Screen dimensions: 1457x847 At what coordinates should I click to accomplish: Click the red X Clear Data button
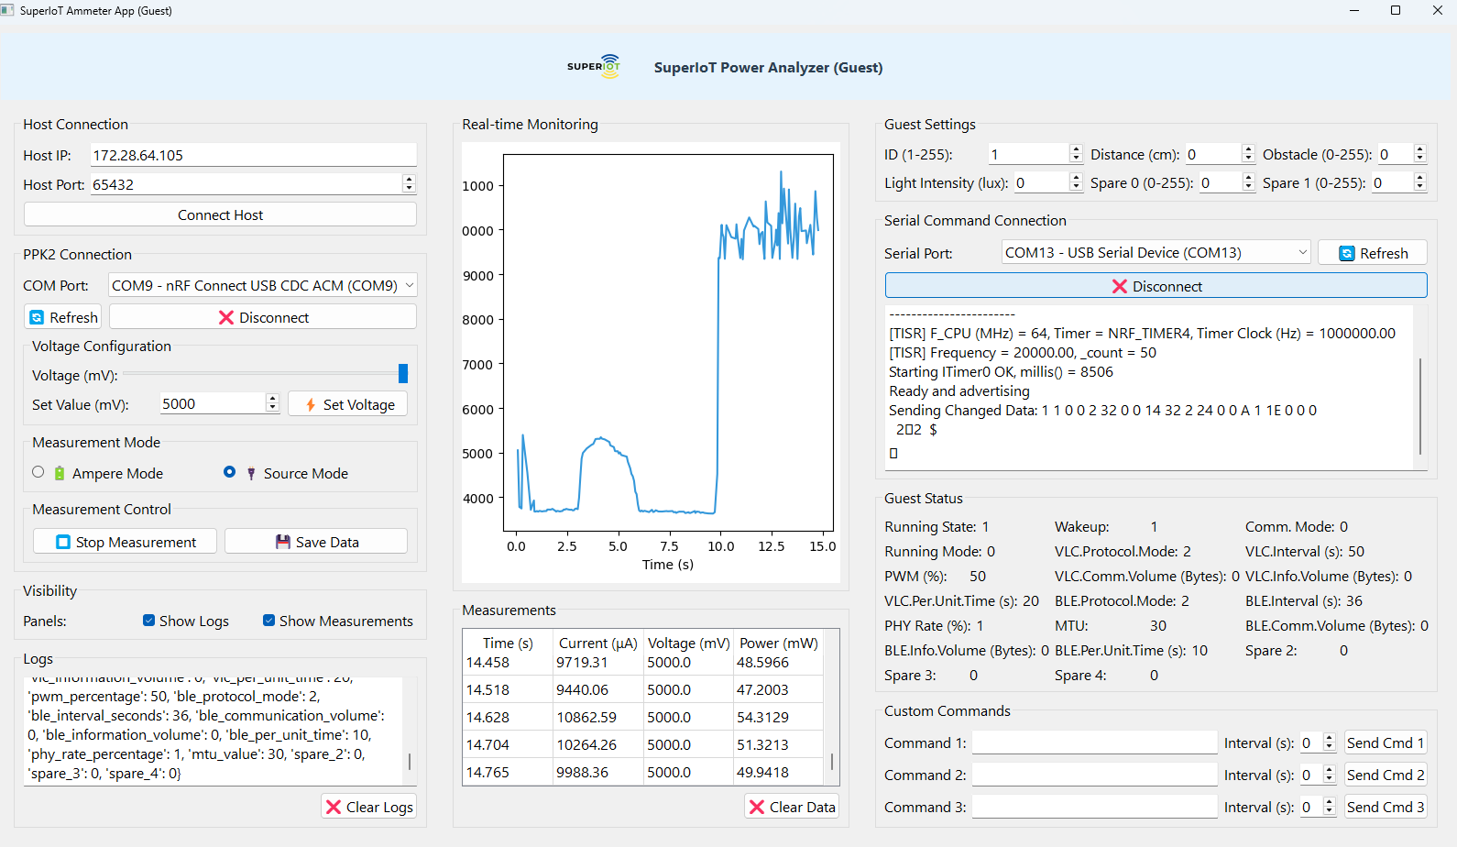click(x=792, y=807)
